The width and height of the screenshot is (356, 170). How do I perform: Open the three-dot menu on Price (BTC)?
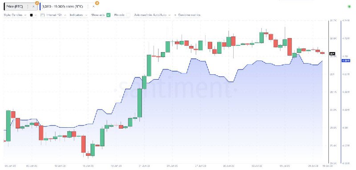28,7
